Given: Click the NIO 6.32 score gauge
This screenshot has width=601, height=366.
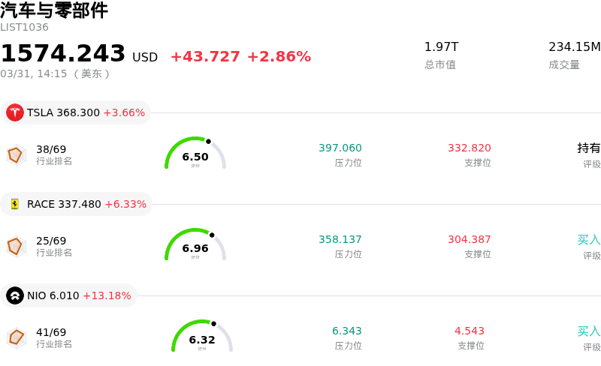Looking at the screenshot, I should click(202, 337).
